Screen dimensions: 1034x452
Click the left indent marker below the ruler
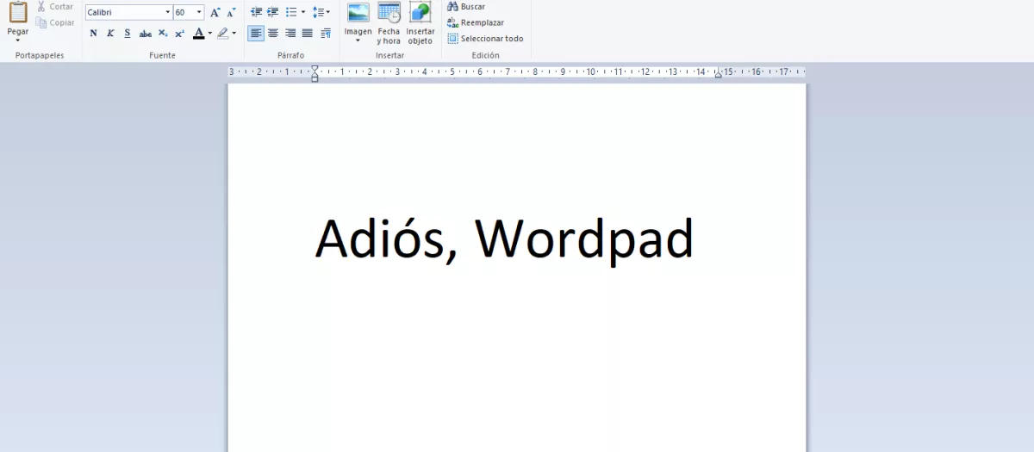click(x=315, y=78)
